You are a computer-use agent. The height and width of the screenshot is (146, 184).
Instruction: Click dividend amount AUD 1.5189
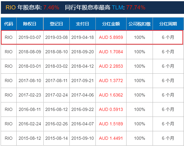[x=111, y=124]
